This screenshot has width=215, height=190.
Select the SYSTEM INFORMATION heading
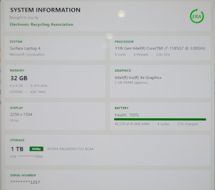[x=45, y=10]
